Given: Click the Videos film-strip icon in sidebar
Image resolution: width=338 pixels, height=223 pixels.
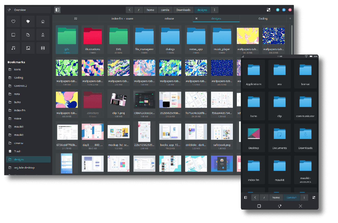Looking at the screenshot, I should coord(43,48).
